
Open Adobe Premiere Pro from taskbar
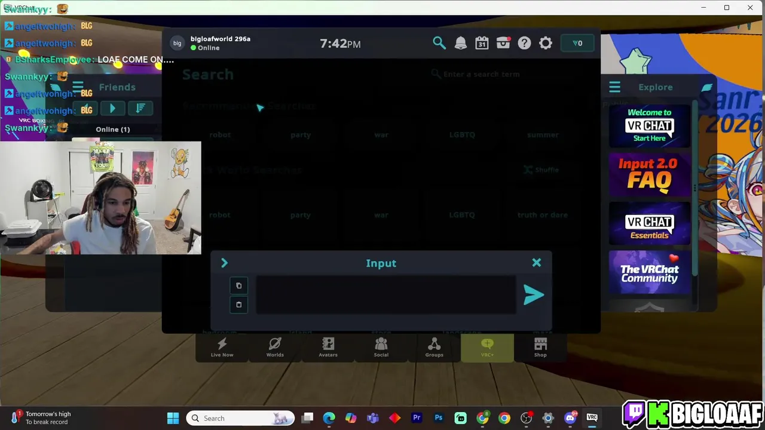pyautogui.click(x=417, y=418)
